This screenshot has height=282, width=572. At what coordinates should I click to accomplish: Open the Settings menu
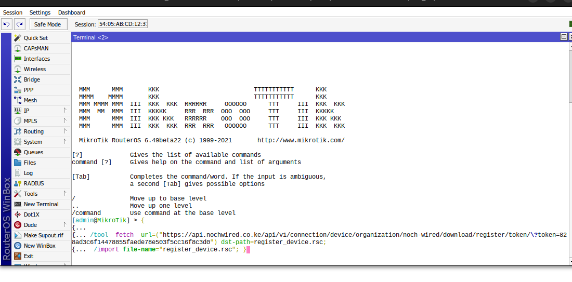point(40,12)
